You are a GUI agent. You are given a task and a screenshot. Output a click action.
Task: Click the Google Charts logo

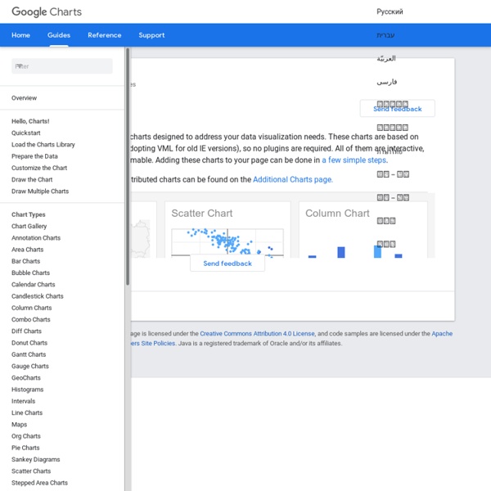tap(47, 12)
